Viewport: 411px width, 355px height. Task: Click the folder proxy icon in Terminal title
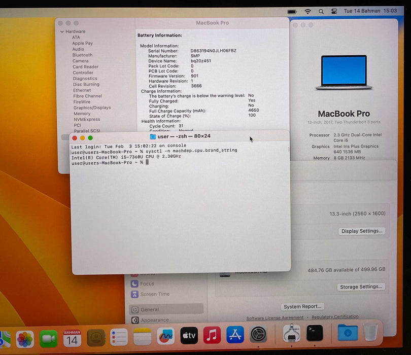tap(153, 136)
